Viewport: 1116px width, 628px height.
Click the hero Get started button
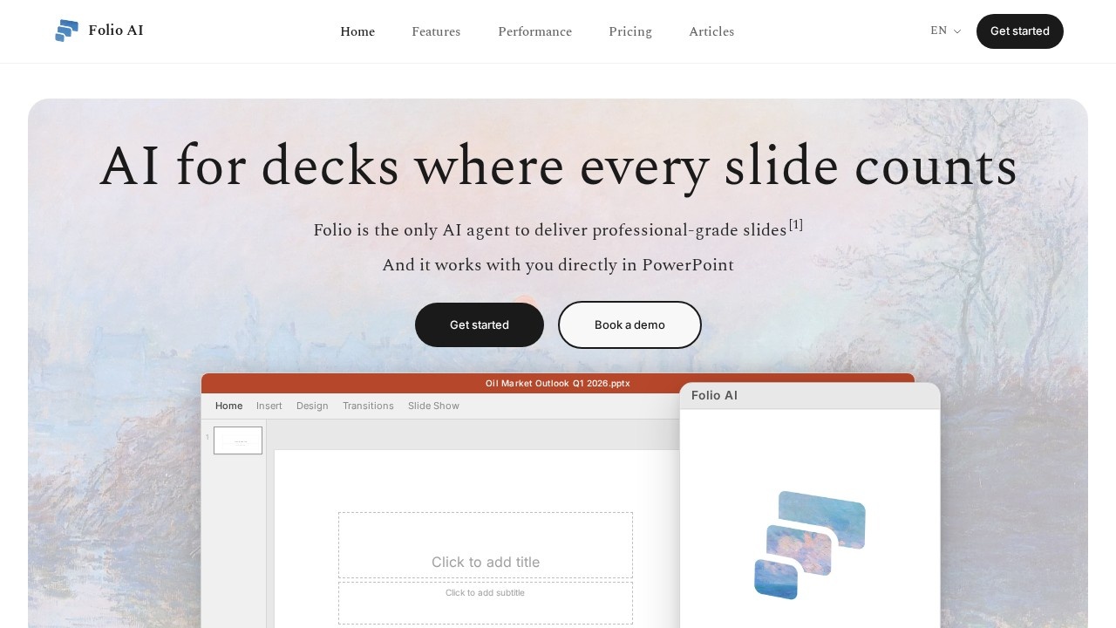480,324
